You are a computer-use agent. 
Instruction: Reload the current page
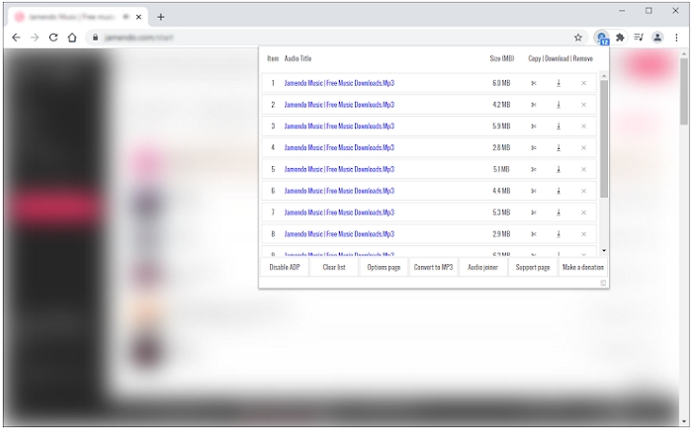tap(53, 38)
